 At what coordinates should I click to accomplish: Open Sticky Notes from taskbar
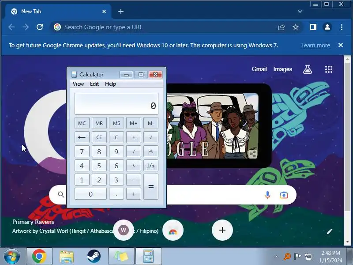(121, 256)
